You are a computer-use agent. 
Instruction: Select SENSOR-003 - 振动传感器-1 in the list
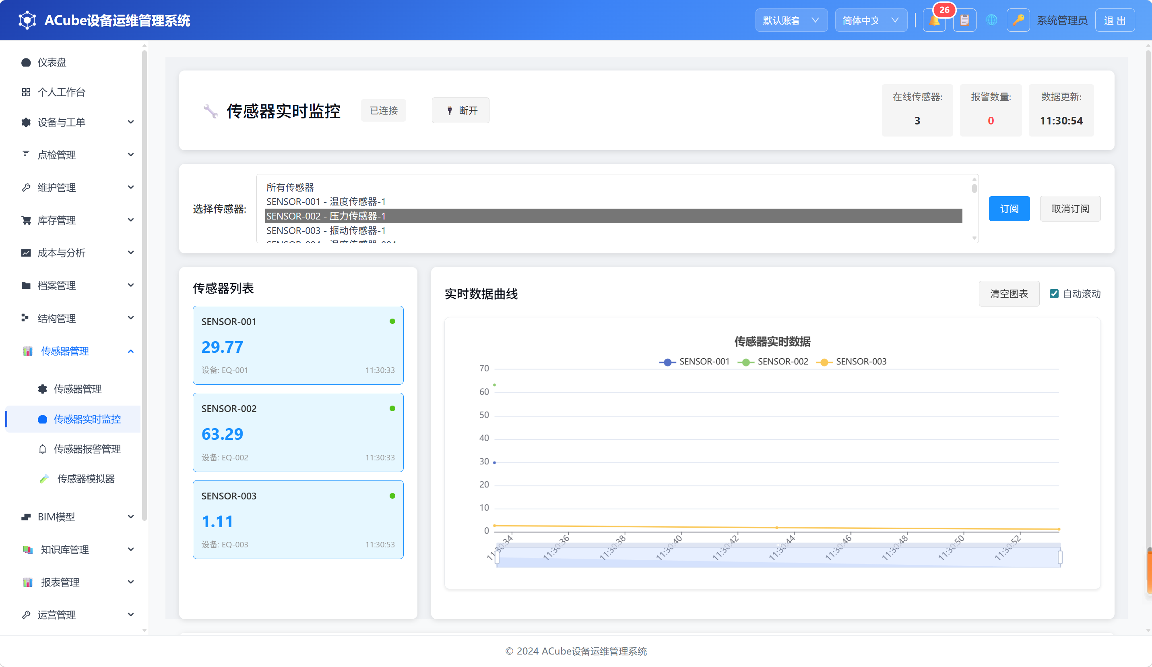click(x=613, y=230)
